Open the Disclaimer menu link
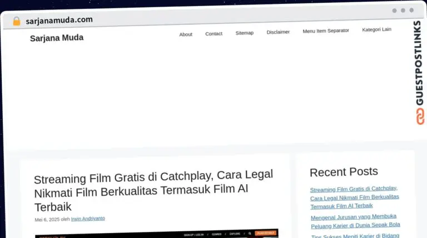 278,32
